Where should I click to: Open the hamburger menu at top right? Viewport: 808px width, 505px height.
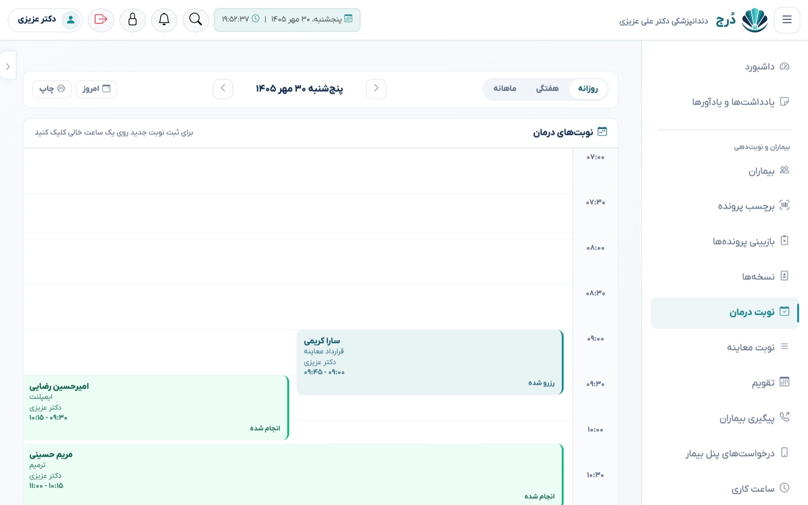coord(786,20)
